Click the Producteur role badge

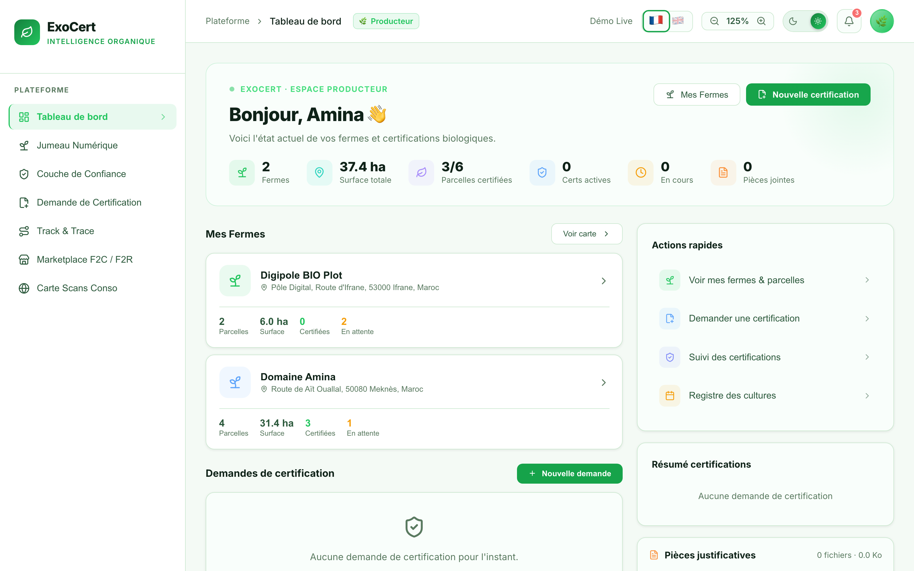pos(386,21)
